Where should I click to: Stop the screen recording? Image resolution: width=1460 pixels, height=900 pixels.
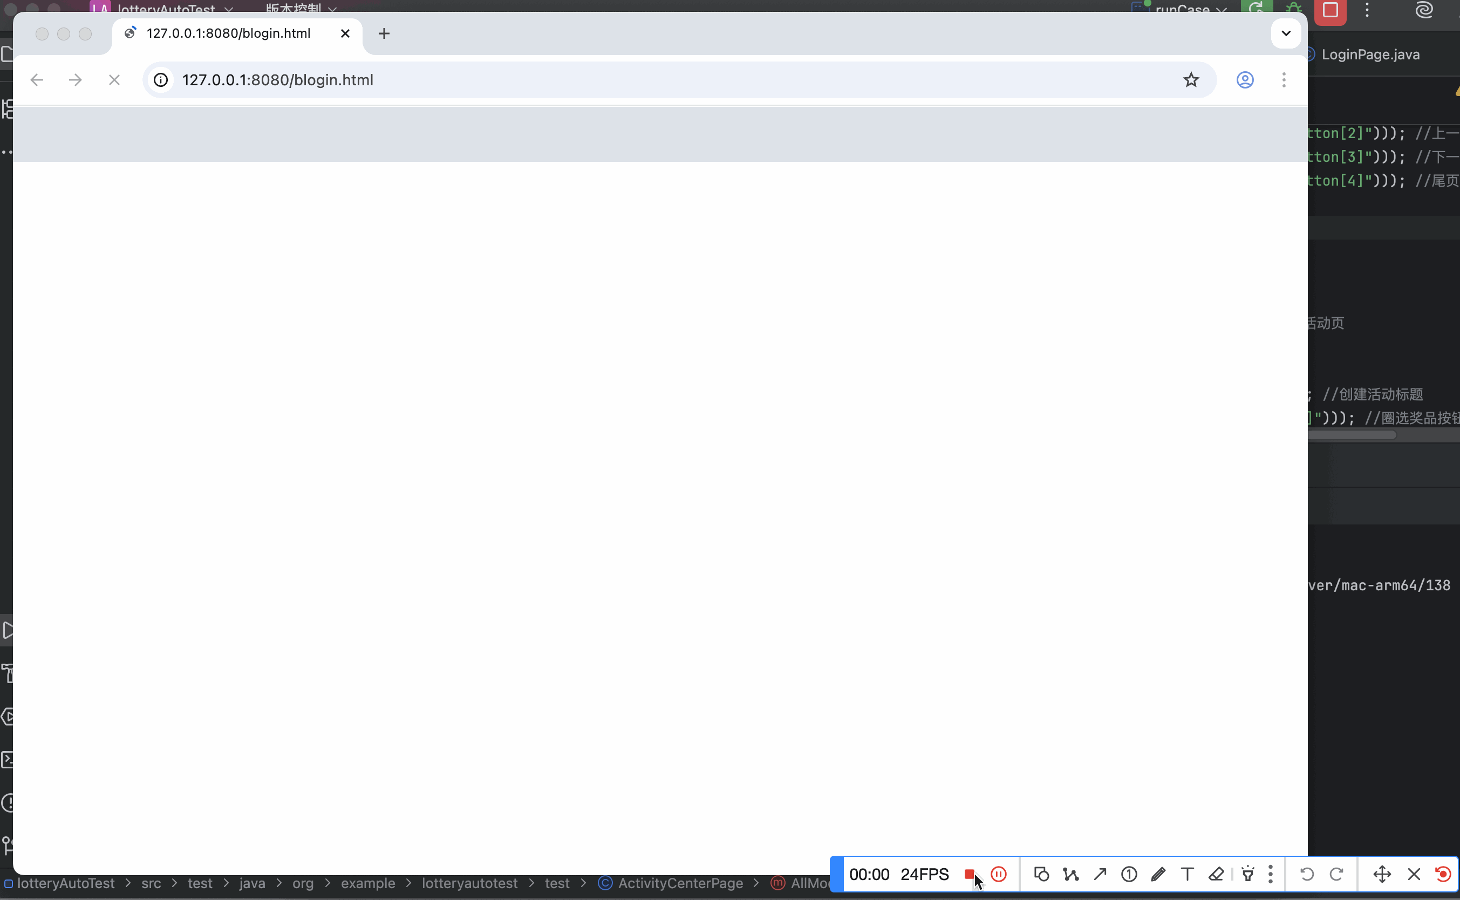click(x=969, y=875)
